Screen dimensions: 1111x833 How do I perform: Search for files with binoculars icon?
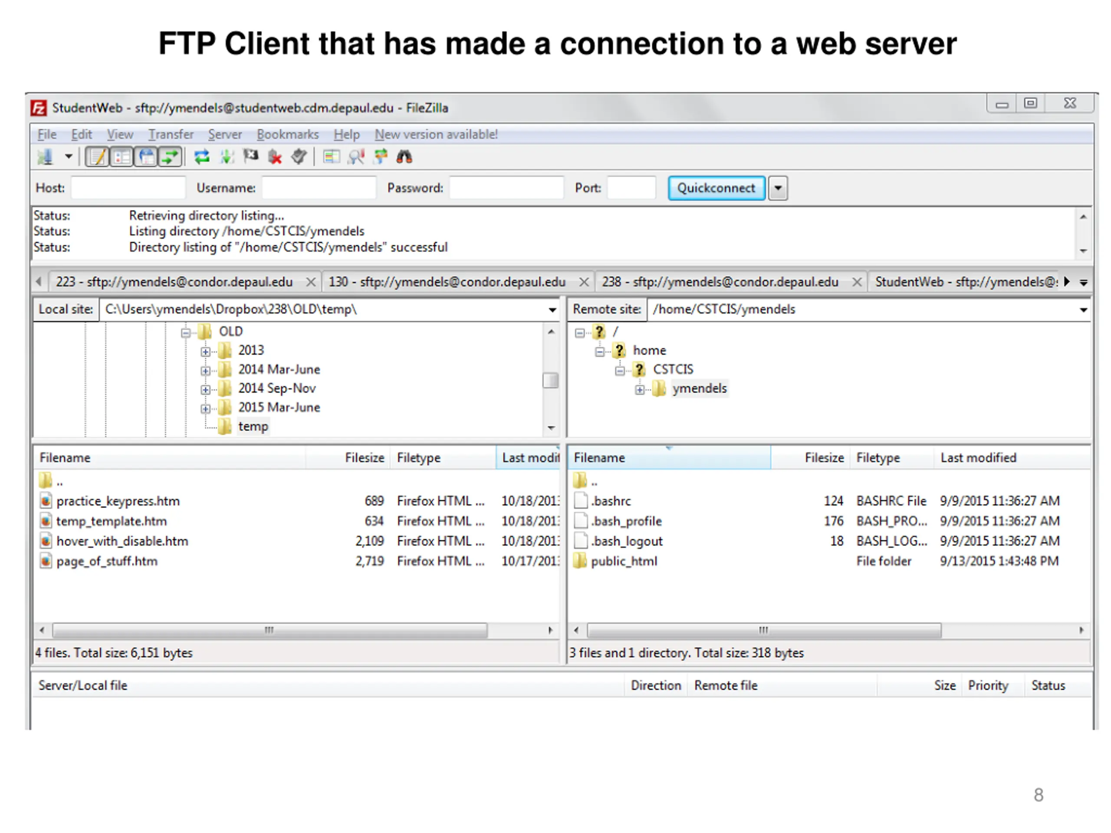404,157
